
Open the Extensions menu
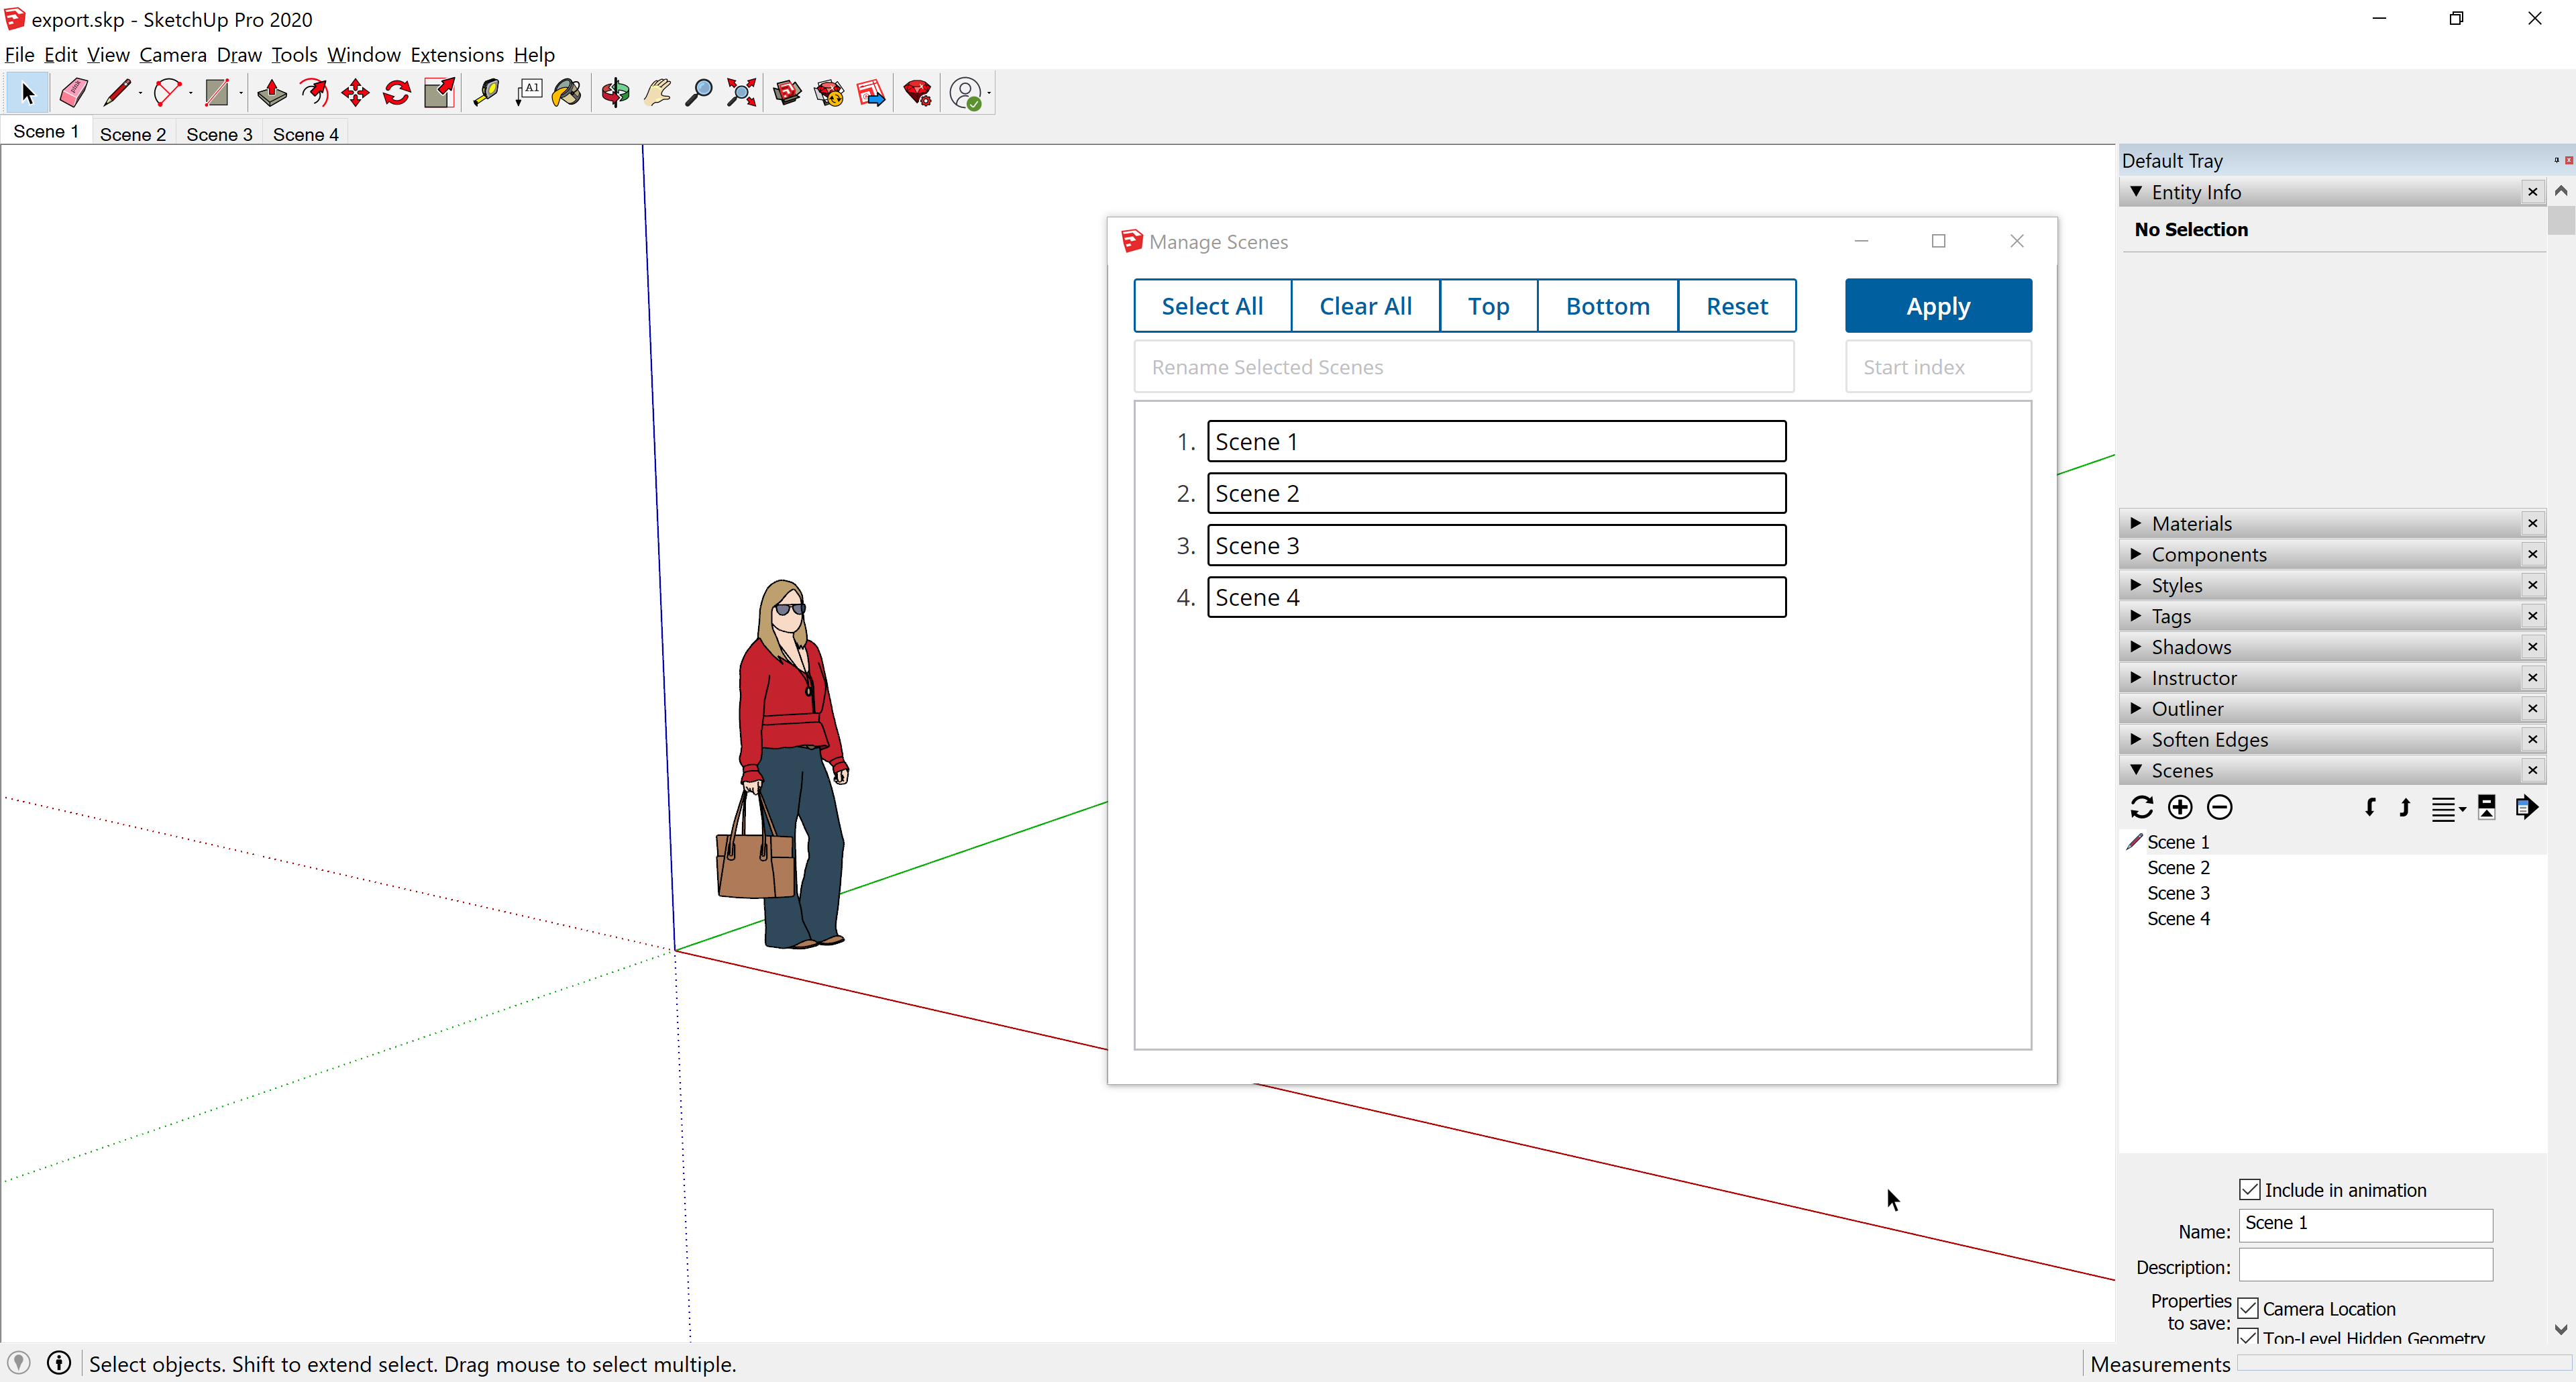456,55
